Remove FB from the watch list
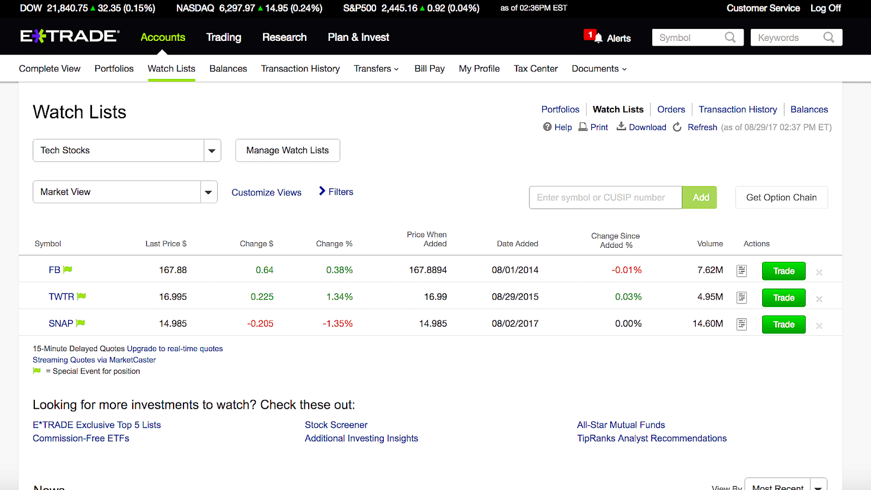871x490 pixels. [819, 272]
